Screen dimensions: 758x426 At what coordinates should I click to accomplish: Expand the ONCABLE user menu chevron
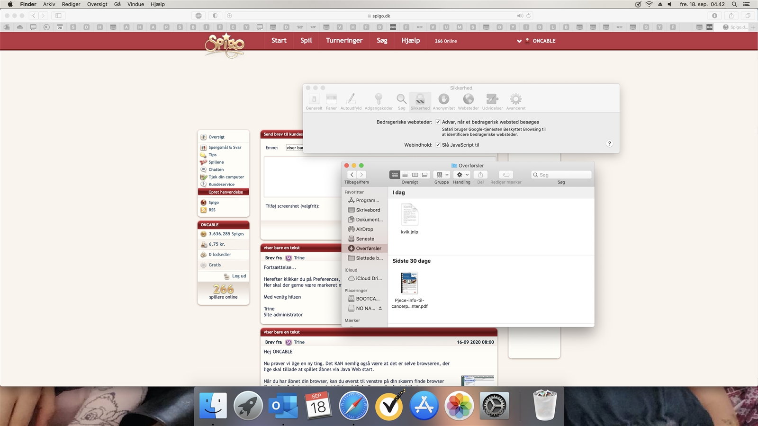point(519,41)
